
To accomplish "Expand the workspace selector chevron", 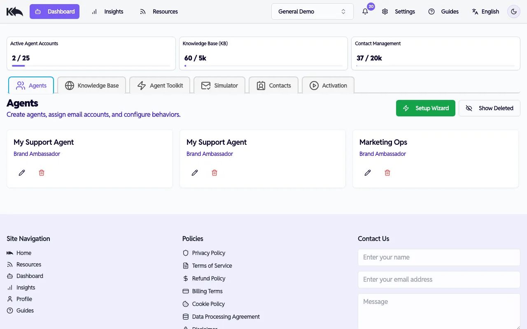I will (343, 12).
